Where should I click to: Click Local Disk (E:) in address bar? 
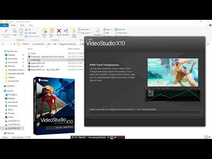click(x=38, y=44)
